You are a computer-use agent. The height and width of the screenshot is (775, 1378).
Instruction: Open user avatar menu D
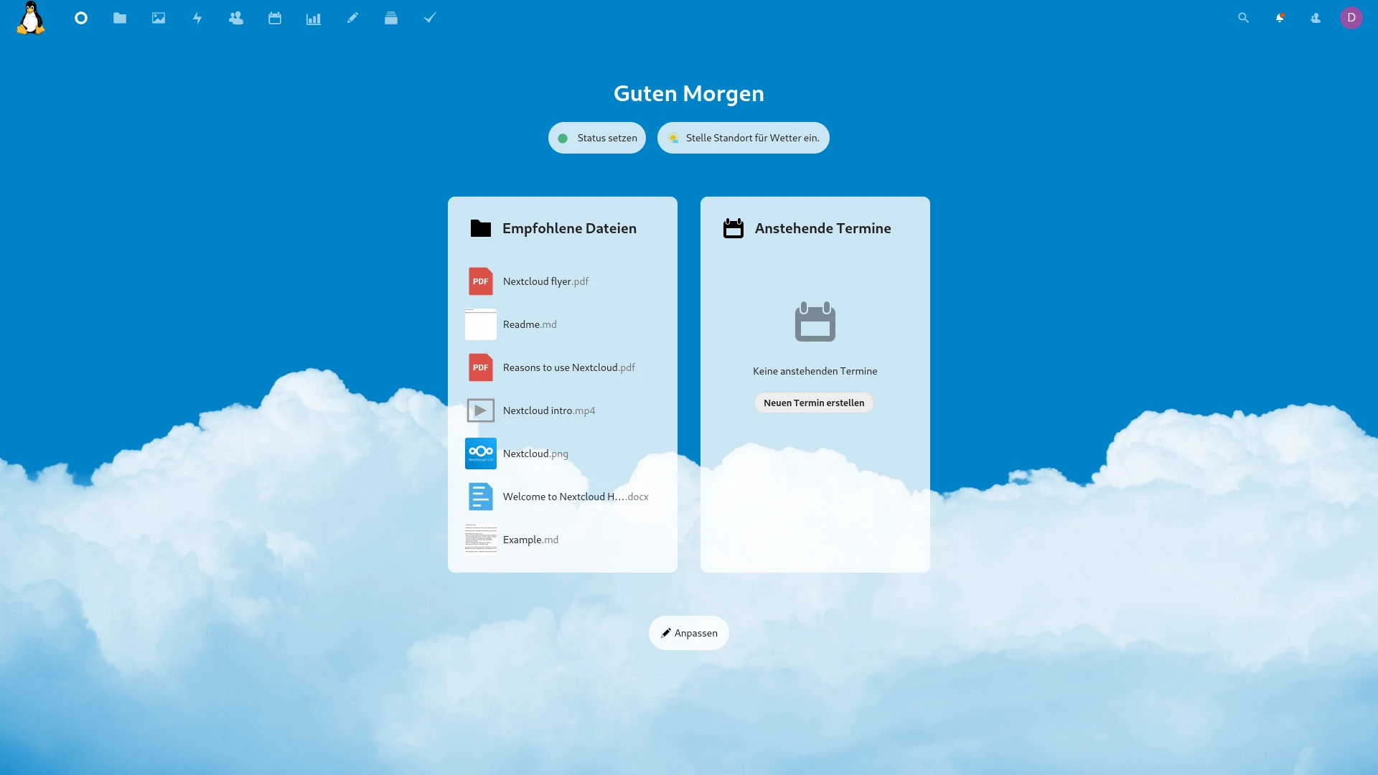point(1351,18)
